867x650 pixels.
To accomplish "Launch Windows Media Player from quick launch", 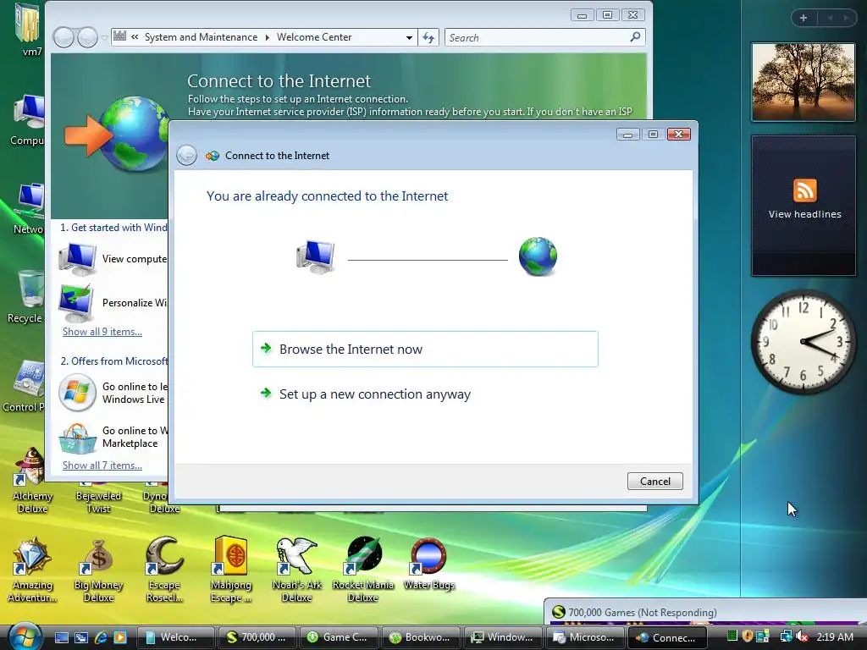I will click(120, 637).
